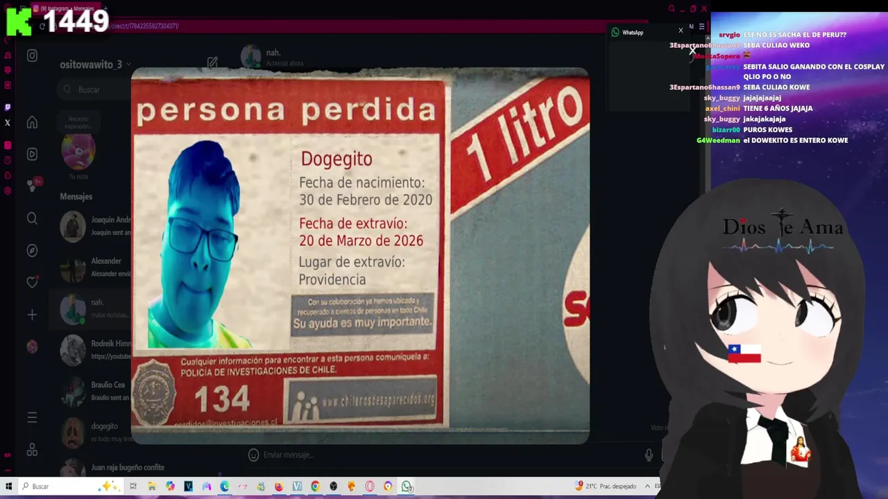Expand the system tray hidden icons chevron
Image resolution: width=888 pixels, height=499 pixels.
click(x=649, y=487)
